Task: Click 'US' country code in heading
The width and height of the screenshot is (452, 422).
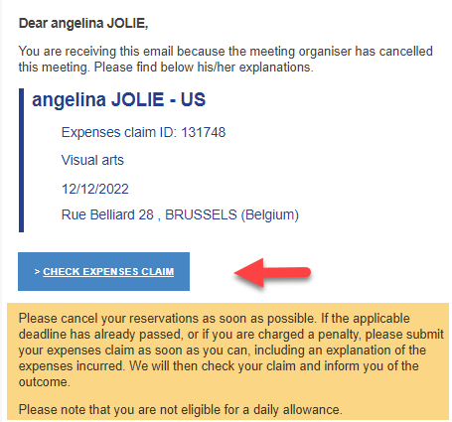Action: [193, 99]
